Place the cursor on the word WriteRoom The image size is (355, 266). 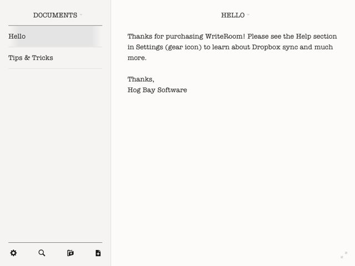click(225, 37)
